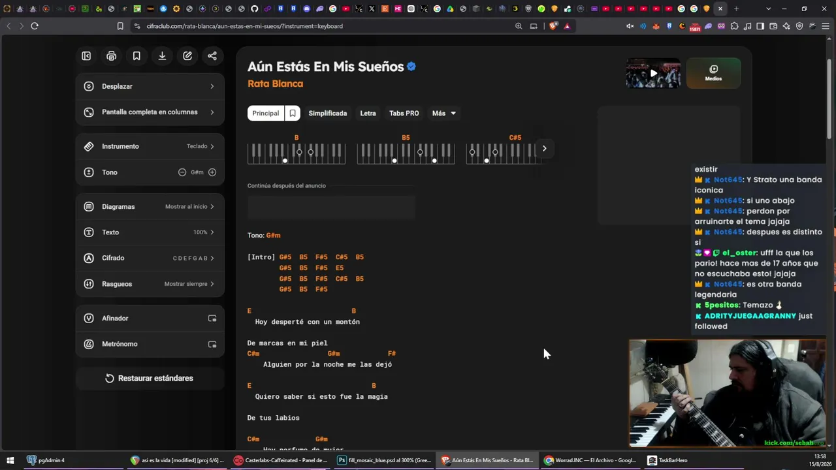
Task: Click the E5 chord in the intro
Action: coord(340,268)
